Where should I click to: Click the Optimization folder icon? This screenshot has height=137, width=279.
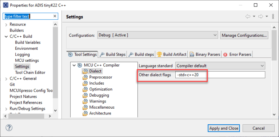click(85, 89)
